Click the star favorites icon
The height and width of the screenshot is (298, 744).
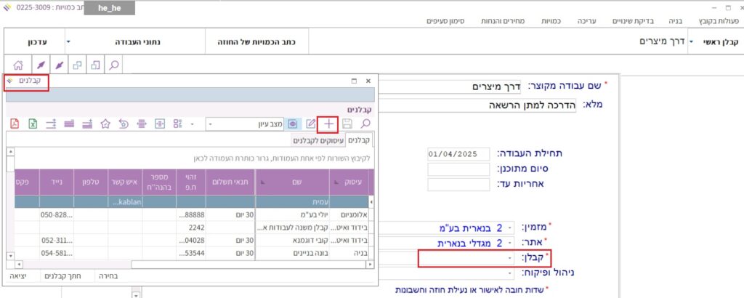click(x=105, y=124)
